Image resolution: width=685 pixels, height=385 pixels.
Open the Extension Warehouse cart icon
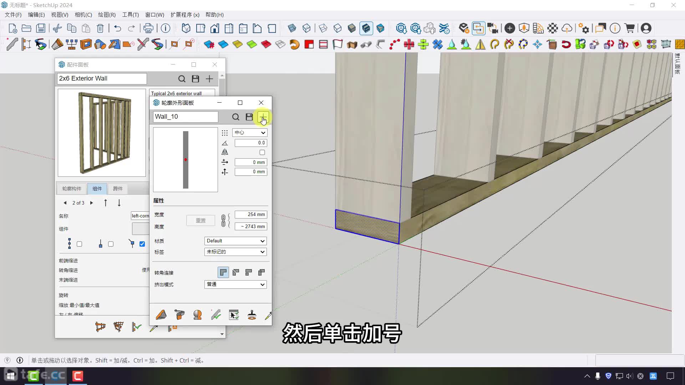coord(630,28)
